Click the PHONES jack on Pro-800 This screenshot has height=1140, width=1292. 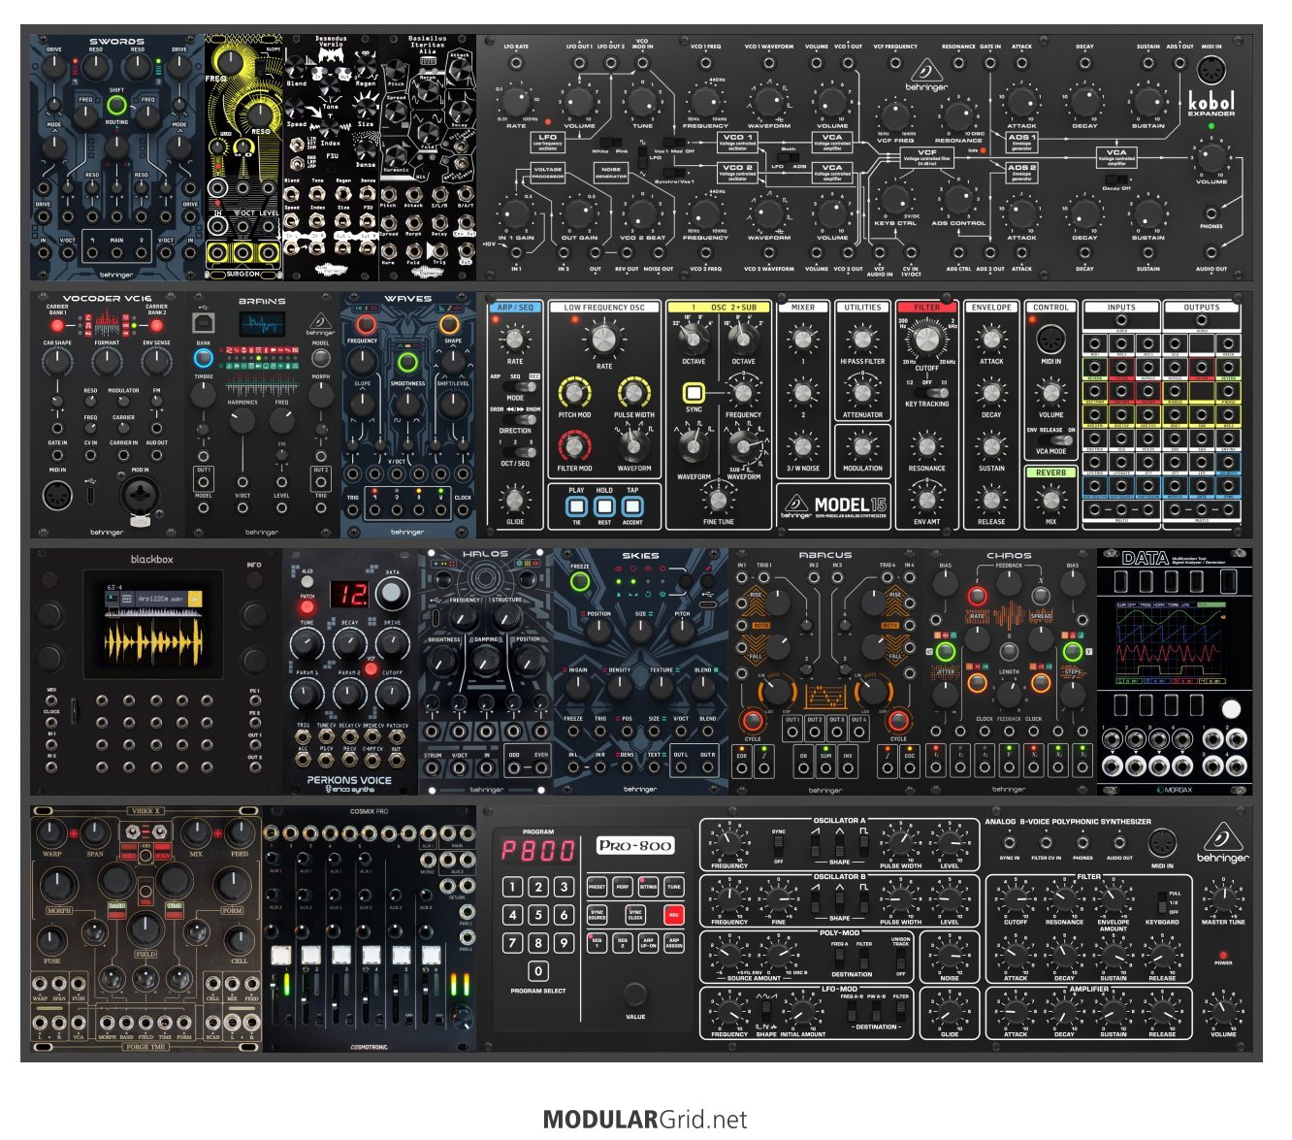1083,842
